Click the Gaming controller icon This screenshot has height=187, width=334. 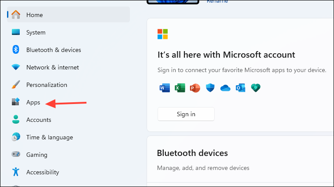pyautogui.click(x=16, y=154)
